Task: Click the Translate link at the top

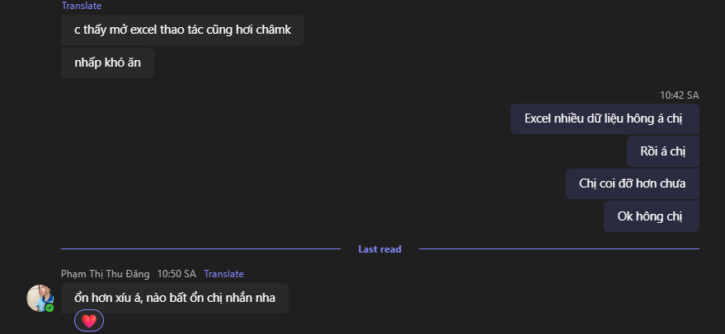Action: (x=82, y=6)
